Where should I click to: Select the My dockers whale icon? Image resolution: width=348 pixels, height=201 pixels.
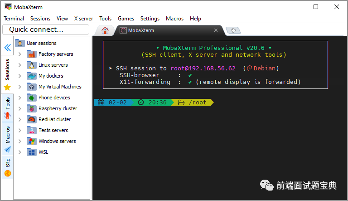32,76
